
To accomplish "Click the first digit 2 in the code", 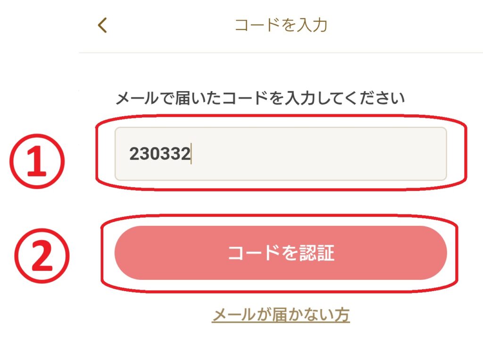I will 134,154.
